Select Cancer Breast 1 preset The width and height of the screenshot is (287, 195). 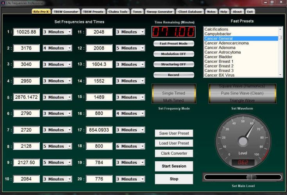[241, 61]
